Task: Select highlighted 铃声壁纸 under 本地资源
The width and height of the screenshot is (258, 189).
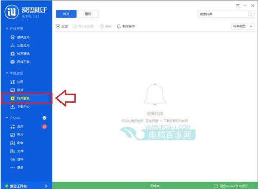Action: click(x=27, y=98)
